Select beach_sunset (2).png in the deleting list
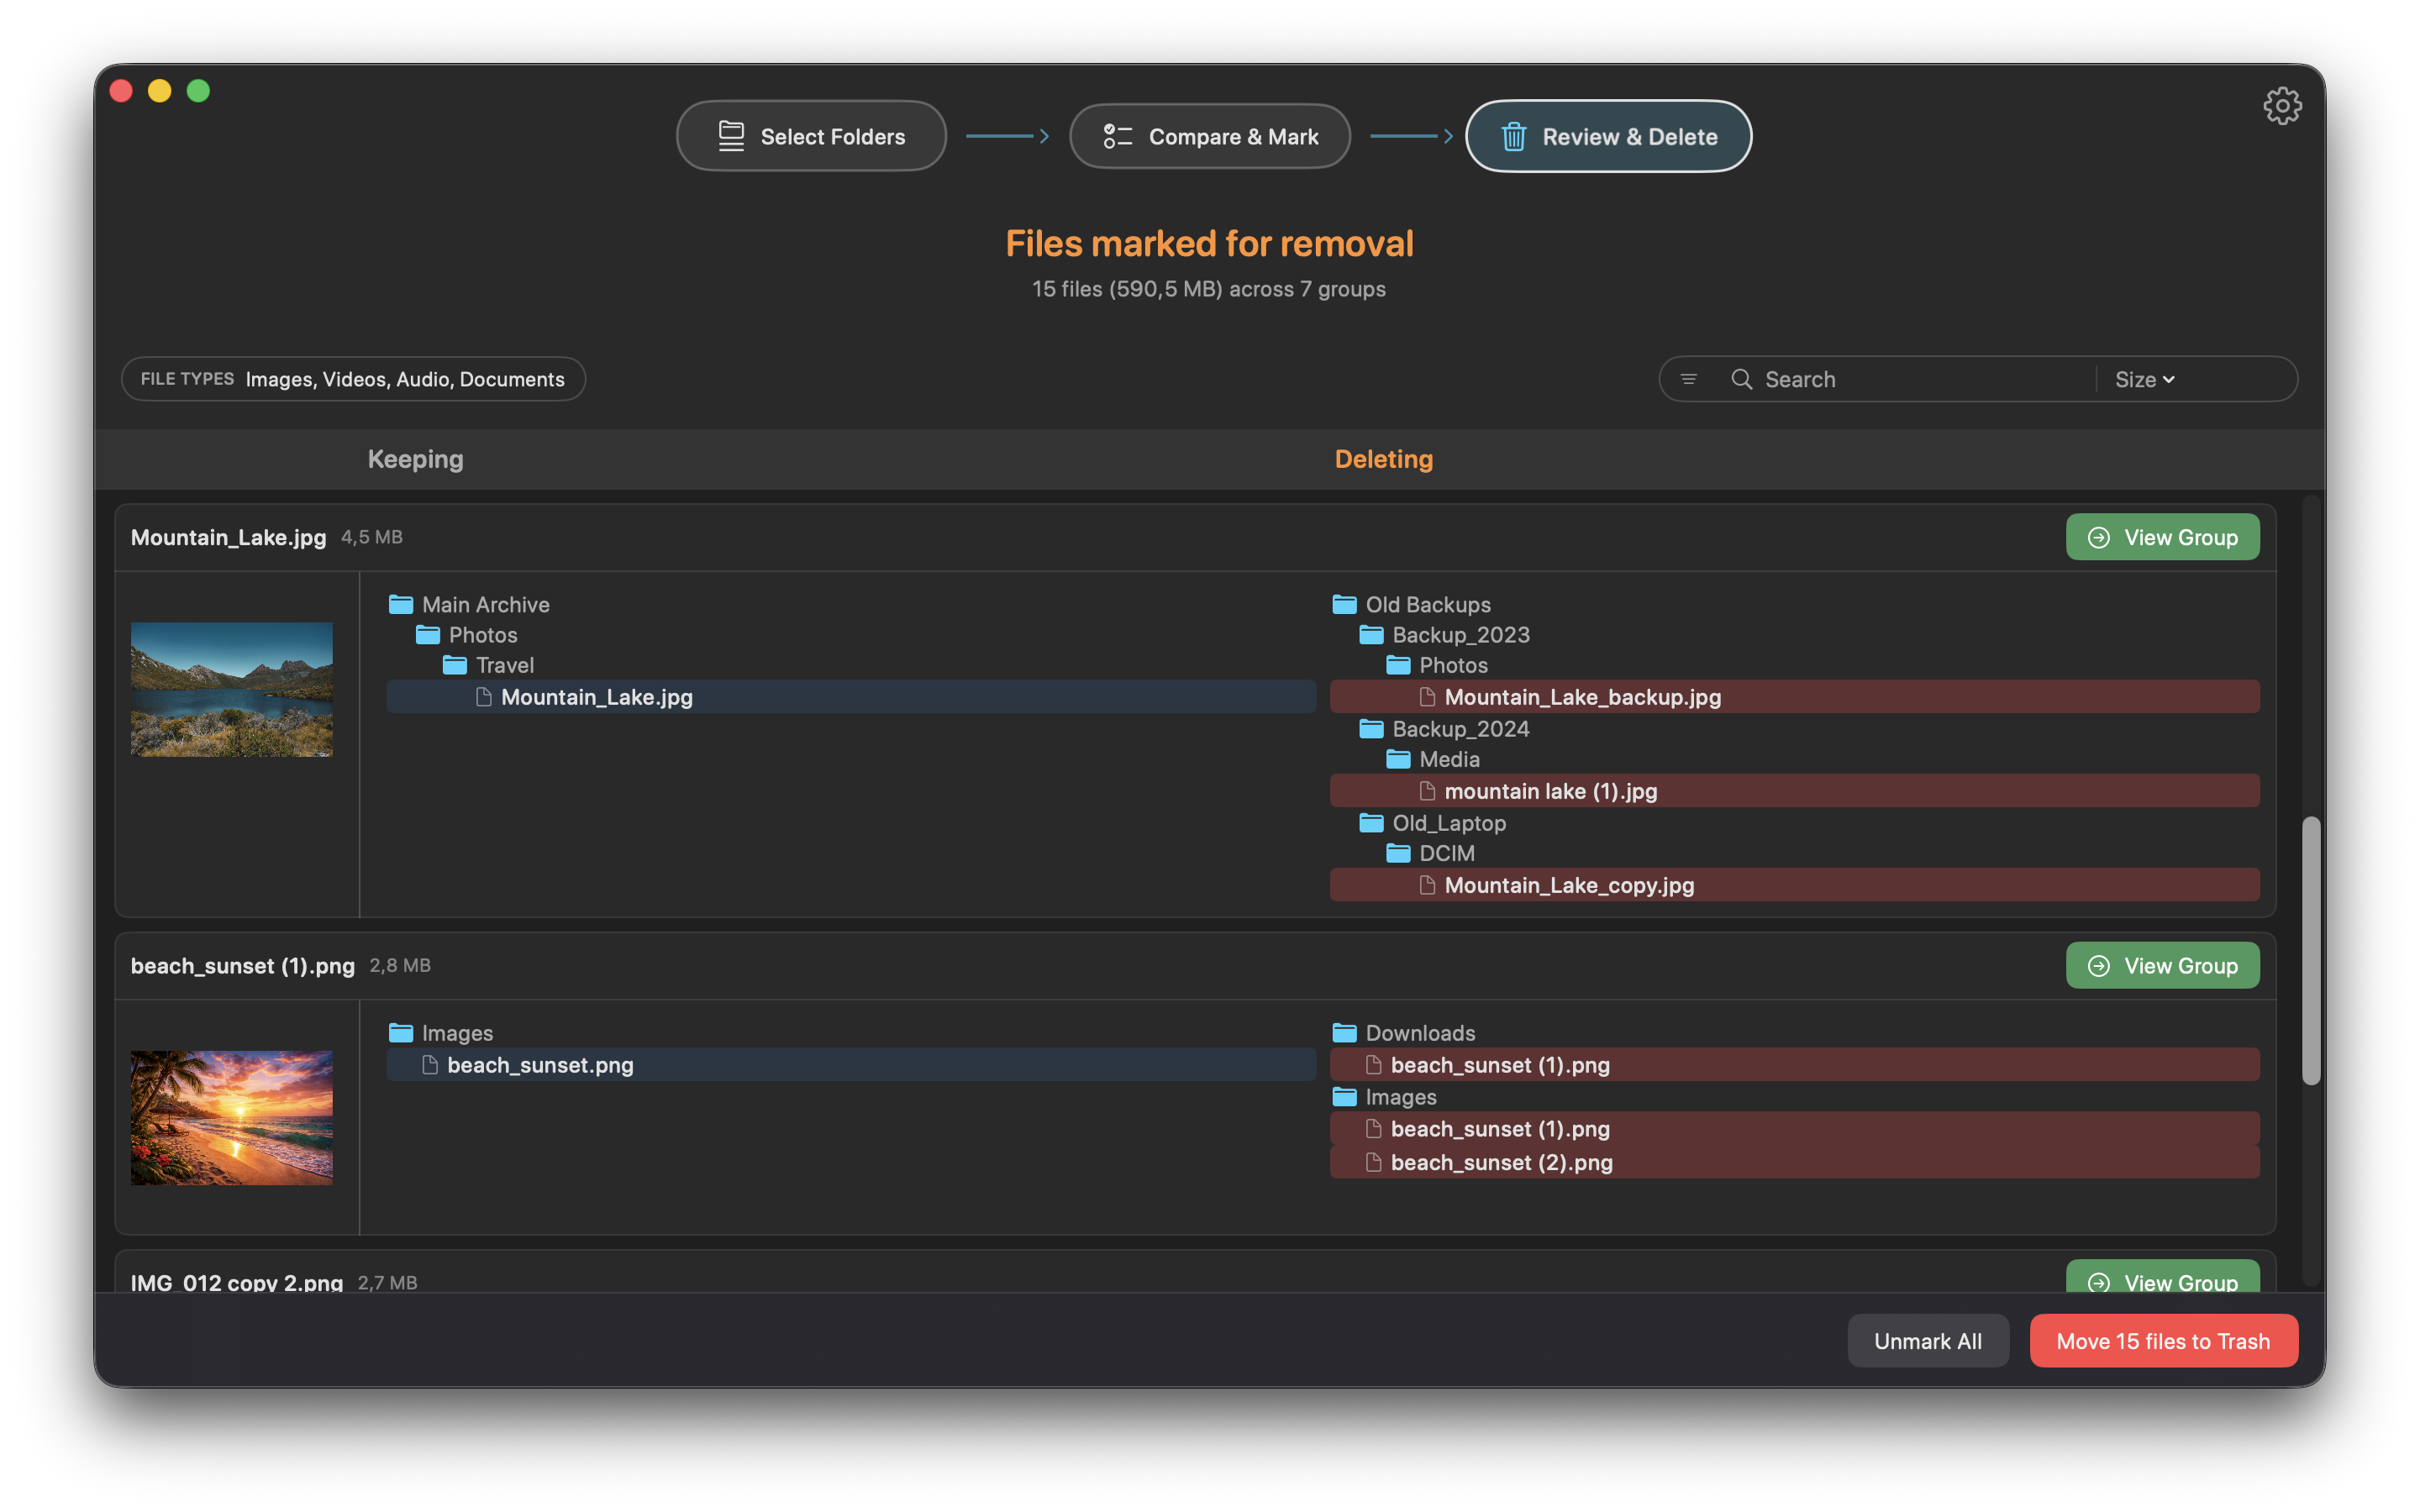 [x=1500, y=1162]
